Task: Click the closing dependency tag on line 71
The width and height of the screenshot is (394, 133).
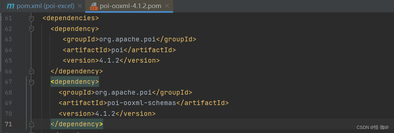Action: 77,124
